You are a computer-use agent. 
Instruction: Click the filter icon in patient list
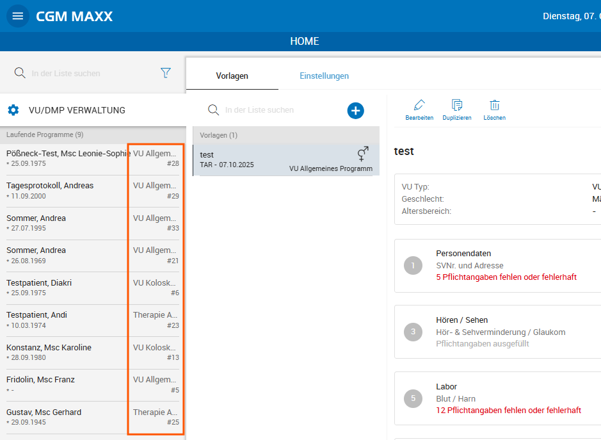click(x=166, y=73)
